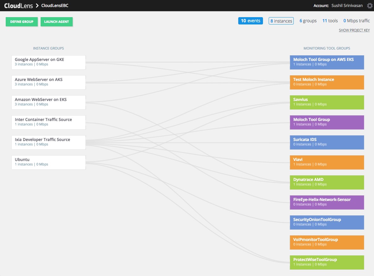374x276 pixels.
Task: Open the Ixia Developer Traffic Source group
Action: [48, 142]
